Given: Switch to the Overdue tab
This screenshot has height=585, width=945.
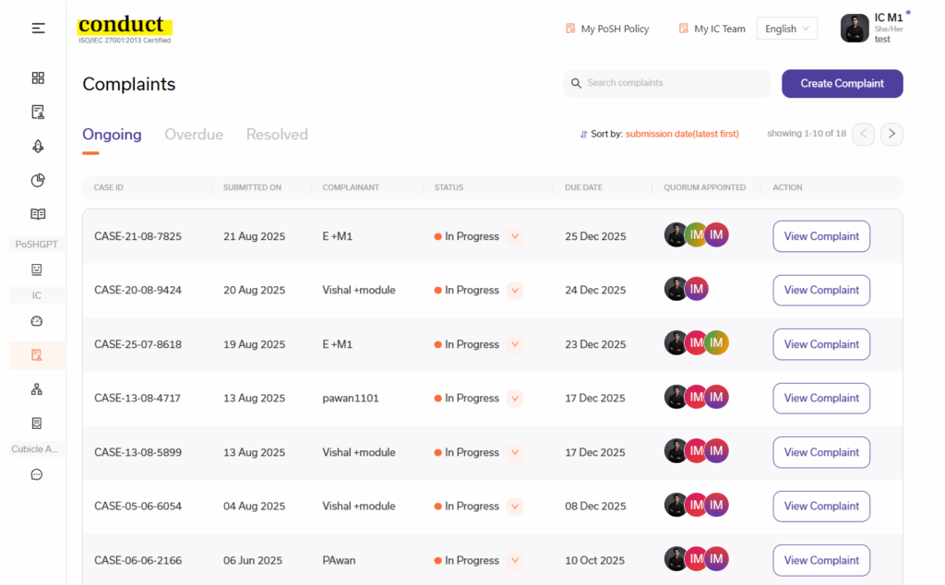Looking at the screenshot, I should [194, 135].
